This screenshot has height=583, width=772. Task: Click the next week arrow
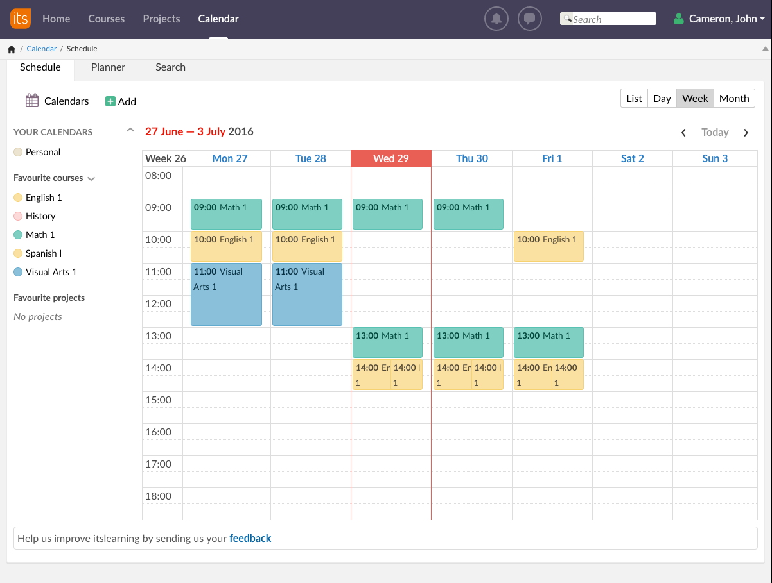(x=746, y=132)
